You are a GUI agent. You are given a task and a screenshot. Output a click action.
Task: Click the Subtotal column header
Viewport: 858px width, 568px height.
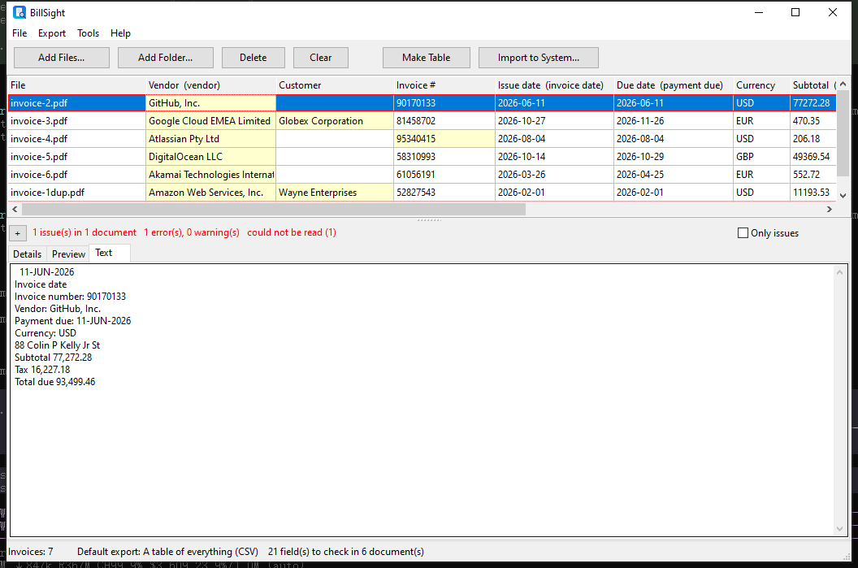click(813, 85)
